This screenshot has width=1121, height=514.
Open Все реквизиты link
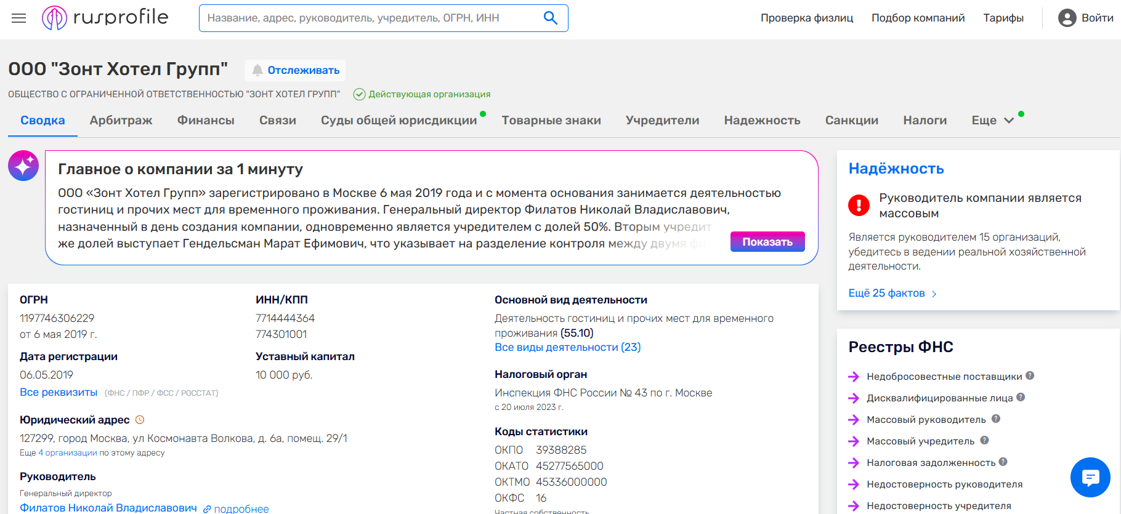(59, 392)
